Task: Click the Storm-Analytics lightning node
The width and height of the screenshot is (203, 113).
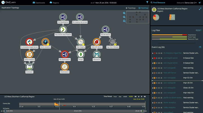Action: (45, 42)
